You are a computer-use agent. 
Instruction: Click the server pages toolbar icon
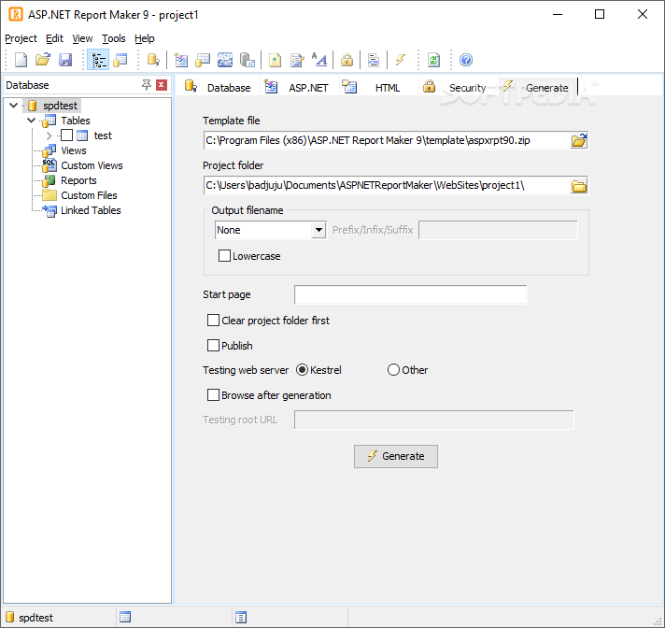[x=247, y=60]
